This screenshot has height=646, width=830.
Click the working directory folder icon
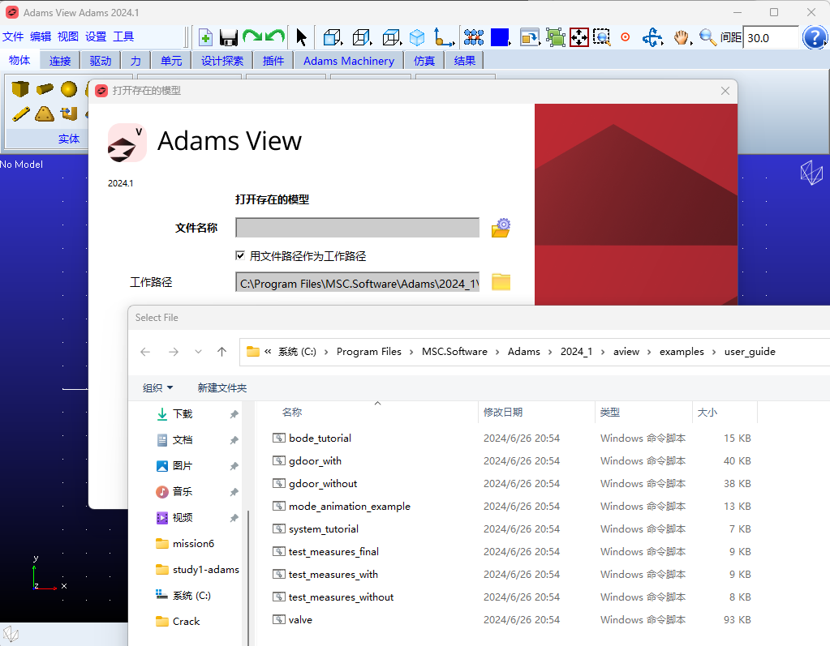(x=501, y=282)
